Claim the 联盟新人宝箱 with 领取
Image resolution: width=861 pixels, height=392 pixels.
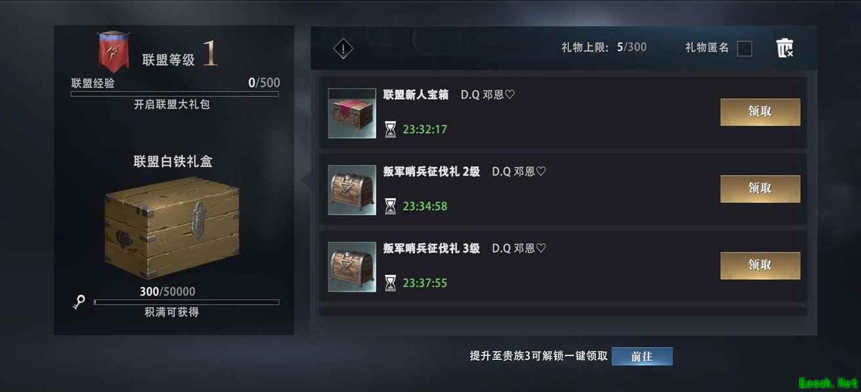click(x=760, y=112)
